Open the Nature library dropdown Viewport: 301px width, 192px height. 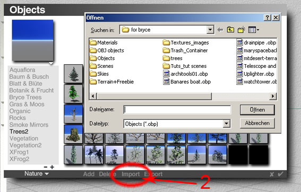pos(36,173)
